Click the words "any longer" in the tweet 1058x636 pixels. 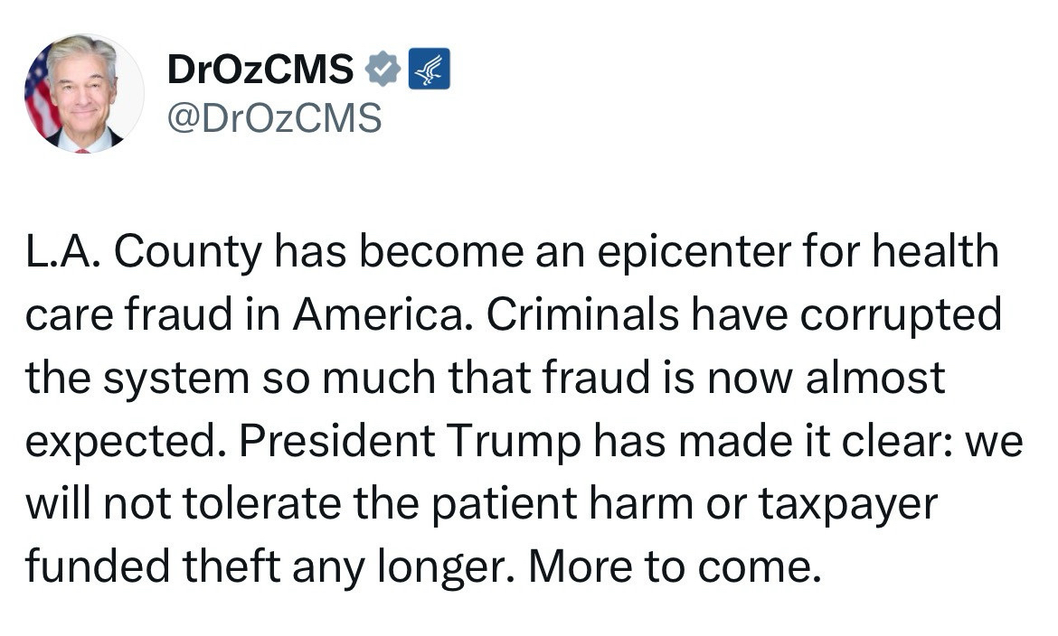pyautogui.click(x=421, y=566)
